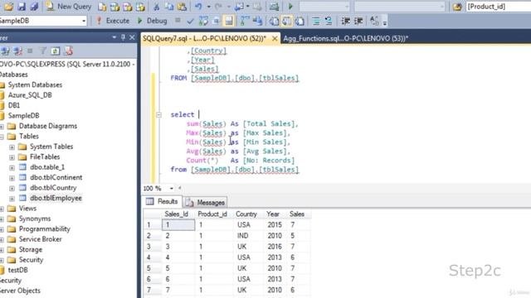Select the Azure_SQL_DB database
This screenshot has height=298, width=531.
30,95
